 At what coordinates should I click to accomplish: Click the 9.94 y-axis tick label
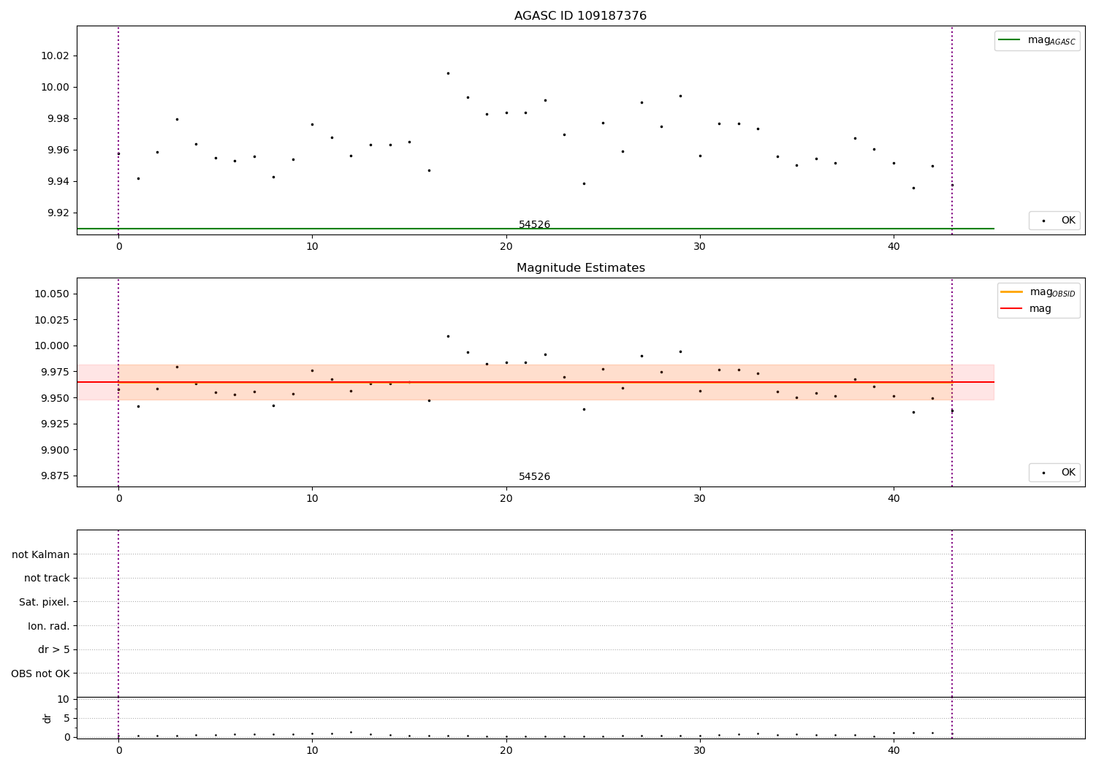click(58, 181)
